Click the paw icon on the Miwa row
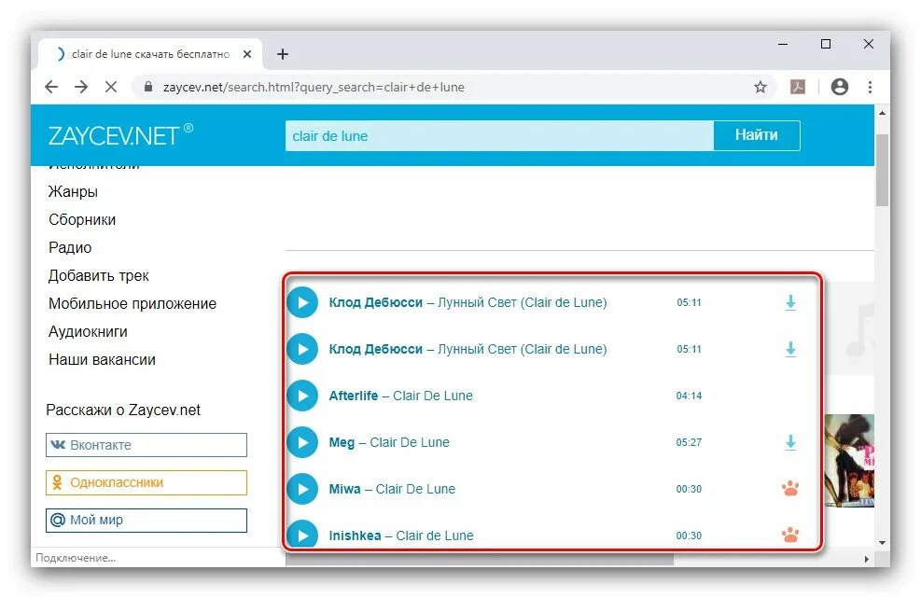The width and height of the screenshot is (921, 598). click(x=790, y=488)
